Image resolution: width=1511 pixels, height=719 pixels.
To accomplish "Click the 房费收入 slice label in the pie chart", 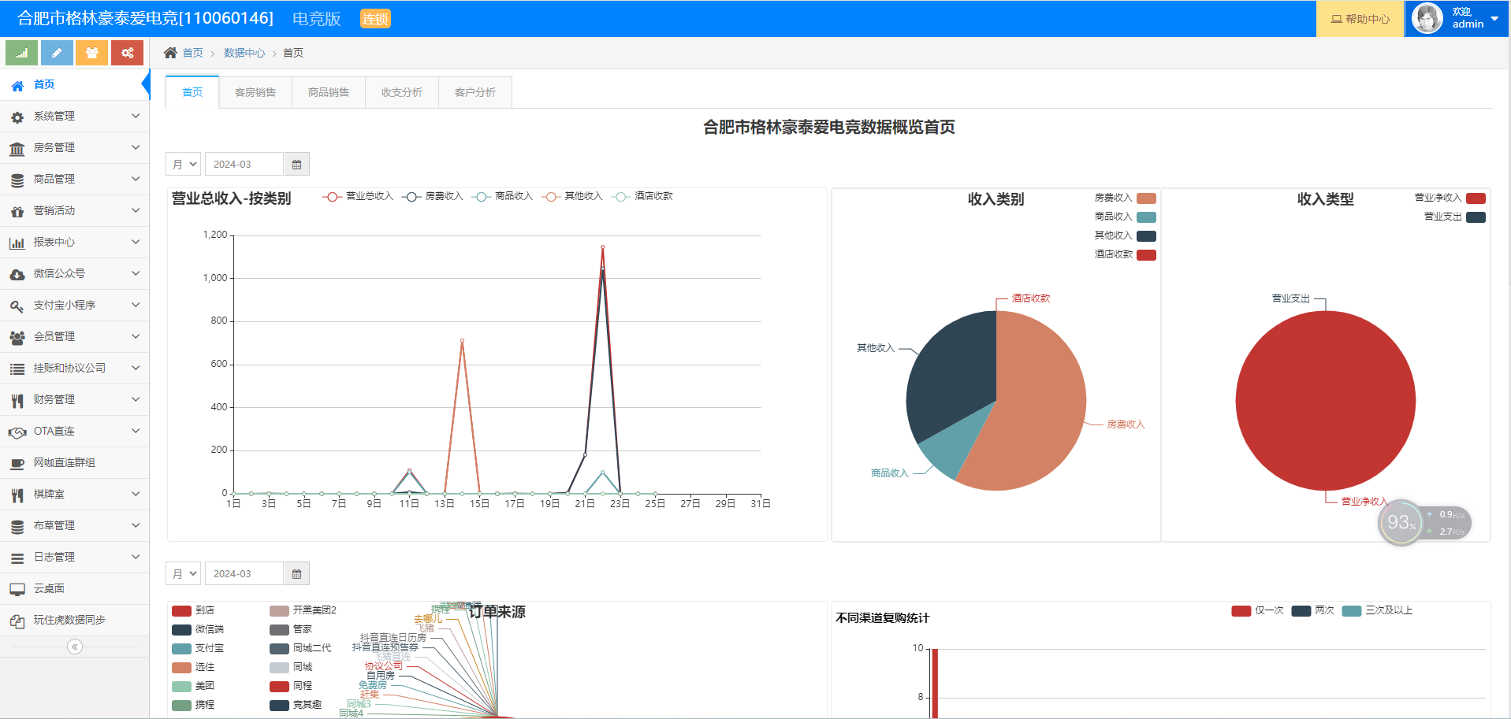I will [1126, 424].
